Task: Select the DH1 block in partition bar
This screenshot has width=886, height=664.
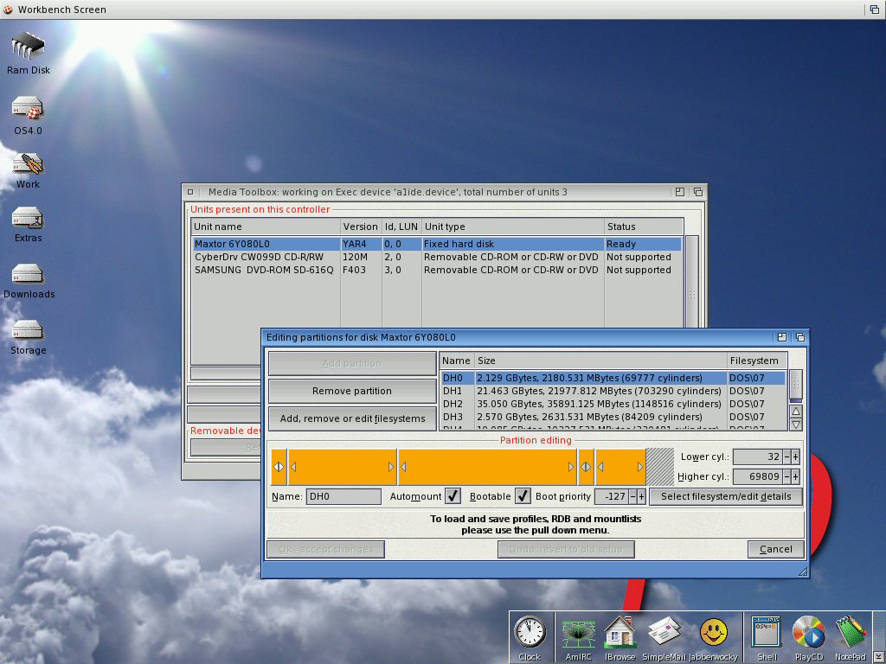Action: [x=342, y=467]
